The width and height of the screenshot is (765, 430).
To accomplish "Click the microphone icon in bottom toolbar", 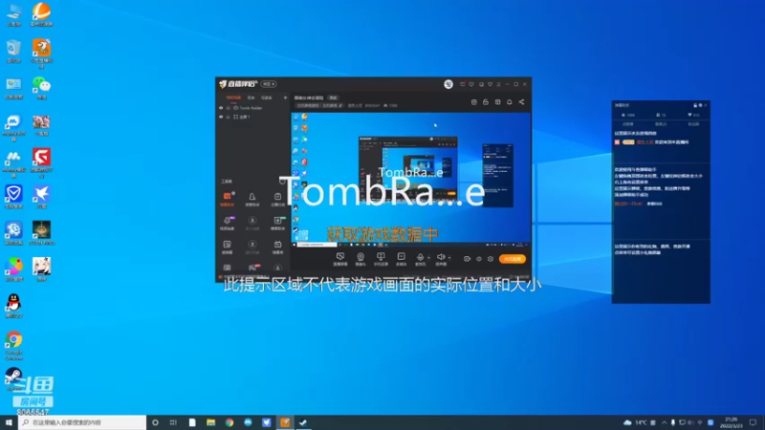I will 420,259.
